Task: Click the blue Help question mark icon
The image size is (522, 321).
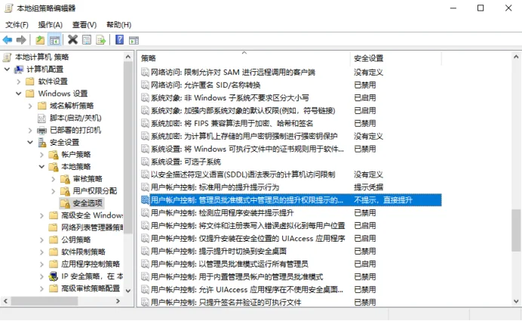Action: tap(119, 40)
